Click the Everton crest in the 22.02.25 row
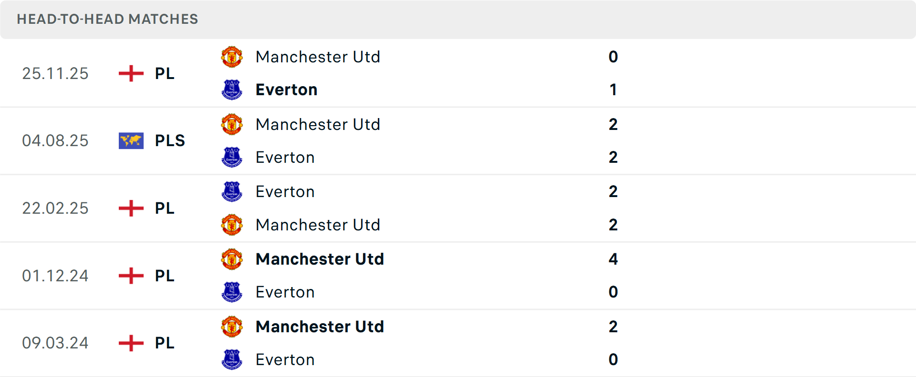This screenshot has height=377, width=916. [232, 191]
